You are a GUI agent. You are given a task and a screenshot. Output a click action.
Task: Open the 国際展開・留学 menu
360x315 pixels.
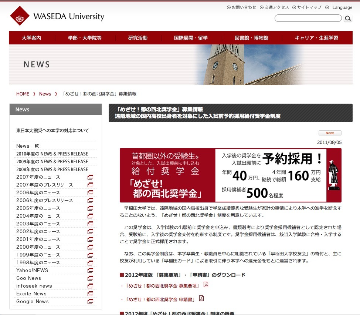pos(191,38)
